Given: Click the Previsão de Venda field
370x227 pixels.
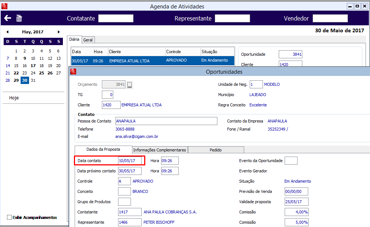Looking at the screenshot, I should click(296, 191).
